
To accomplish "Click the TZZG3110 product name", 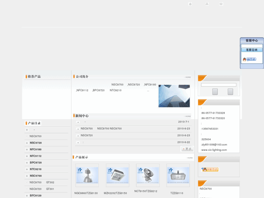I will [x=176, y=193].
